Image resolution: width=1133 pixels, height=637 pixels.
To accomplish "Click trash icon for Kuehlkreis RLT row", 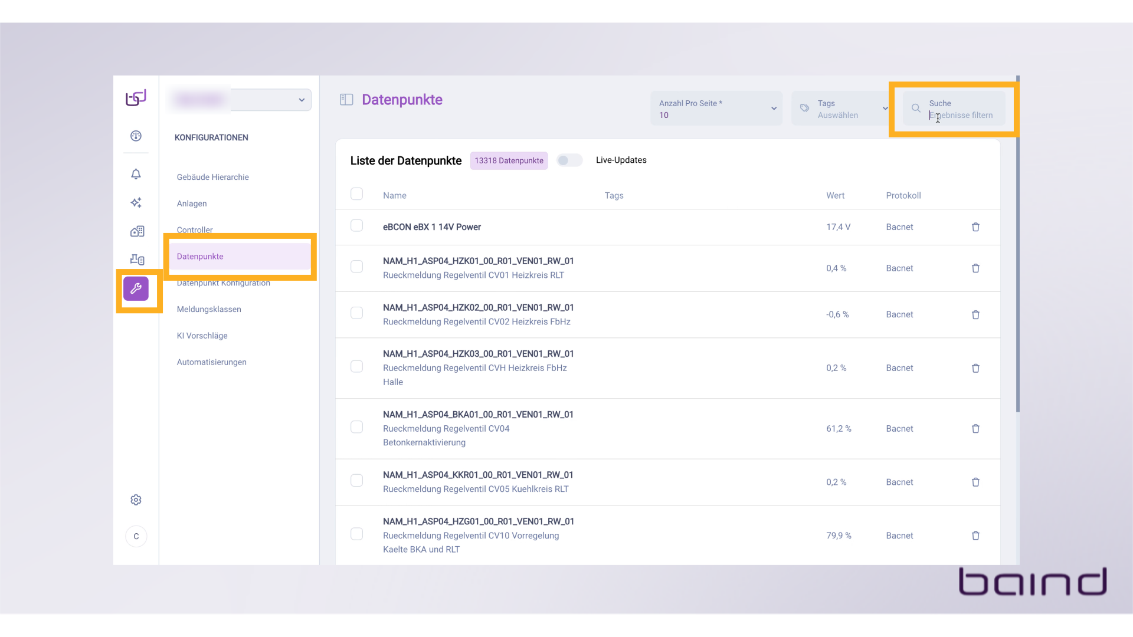I will pyautogui.click(x=975, y=482).
